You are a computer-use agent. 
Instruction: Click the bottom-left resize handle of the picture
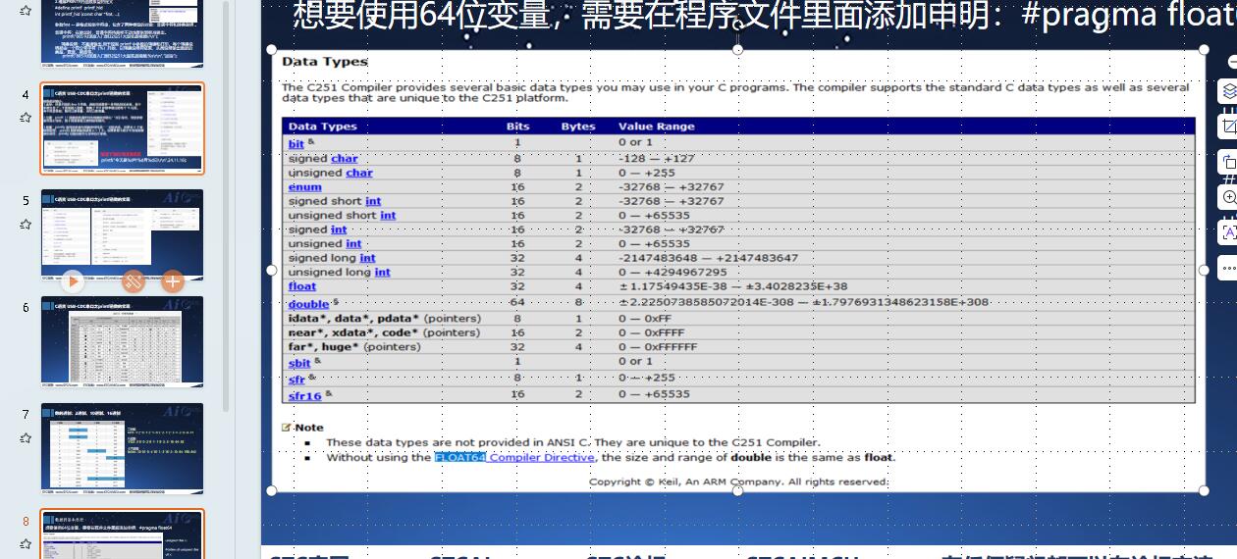272,490
